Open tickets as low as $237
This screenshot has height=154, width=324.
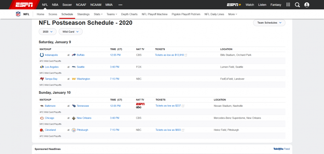point(168,106)
